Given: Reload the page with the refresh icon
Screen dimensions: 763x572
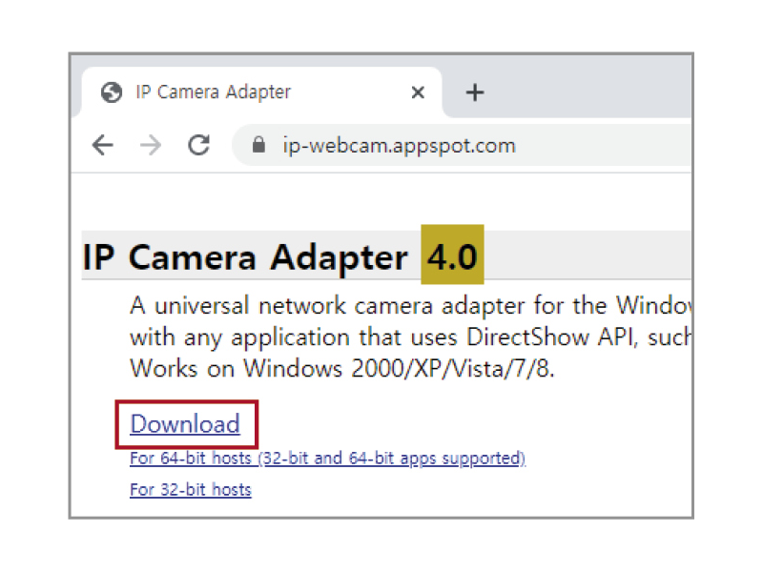Looking at the screenshot, I should pyautogui.click(x=199, y=145).
